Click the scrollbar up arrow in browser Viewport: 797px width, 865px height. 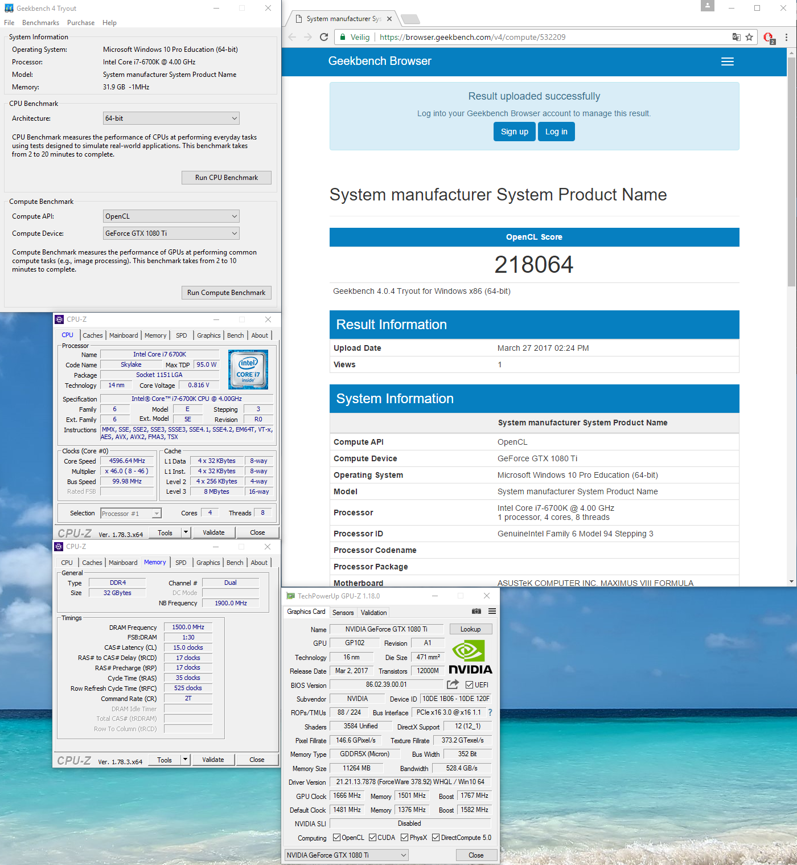791,52
